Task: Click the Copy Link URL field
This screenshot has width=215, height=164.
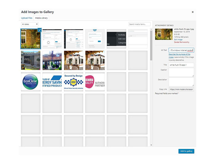Action: coord(181,89)
